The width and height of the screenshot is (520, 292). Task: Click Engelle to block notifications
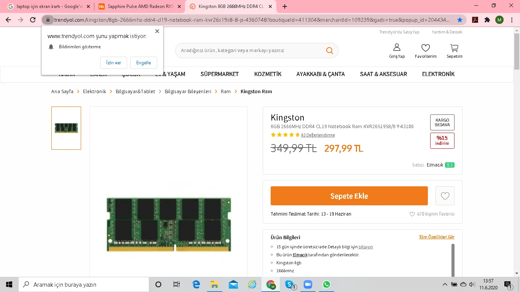point(144,63)
